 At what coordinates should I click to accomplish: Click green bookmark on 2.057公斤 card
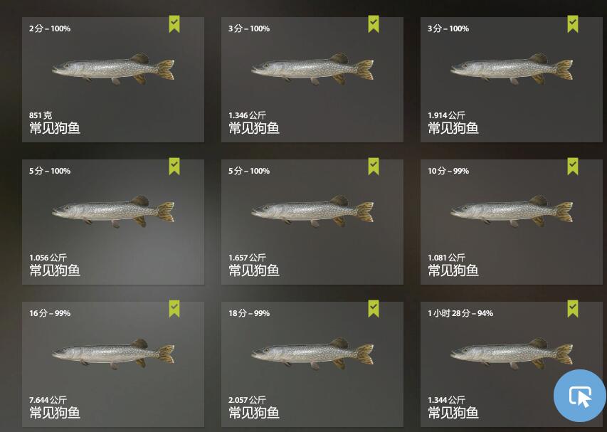(373, 309)
